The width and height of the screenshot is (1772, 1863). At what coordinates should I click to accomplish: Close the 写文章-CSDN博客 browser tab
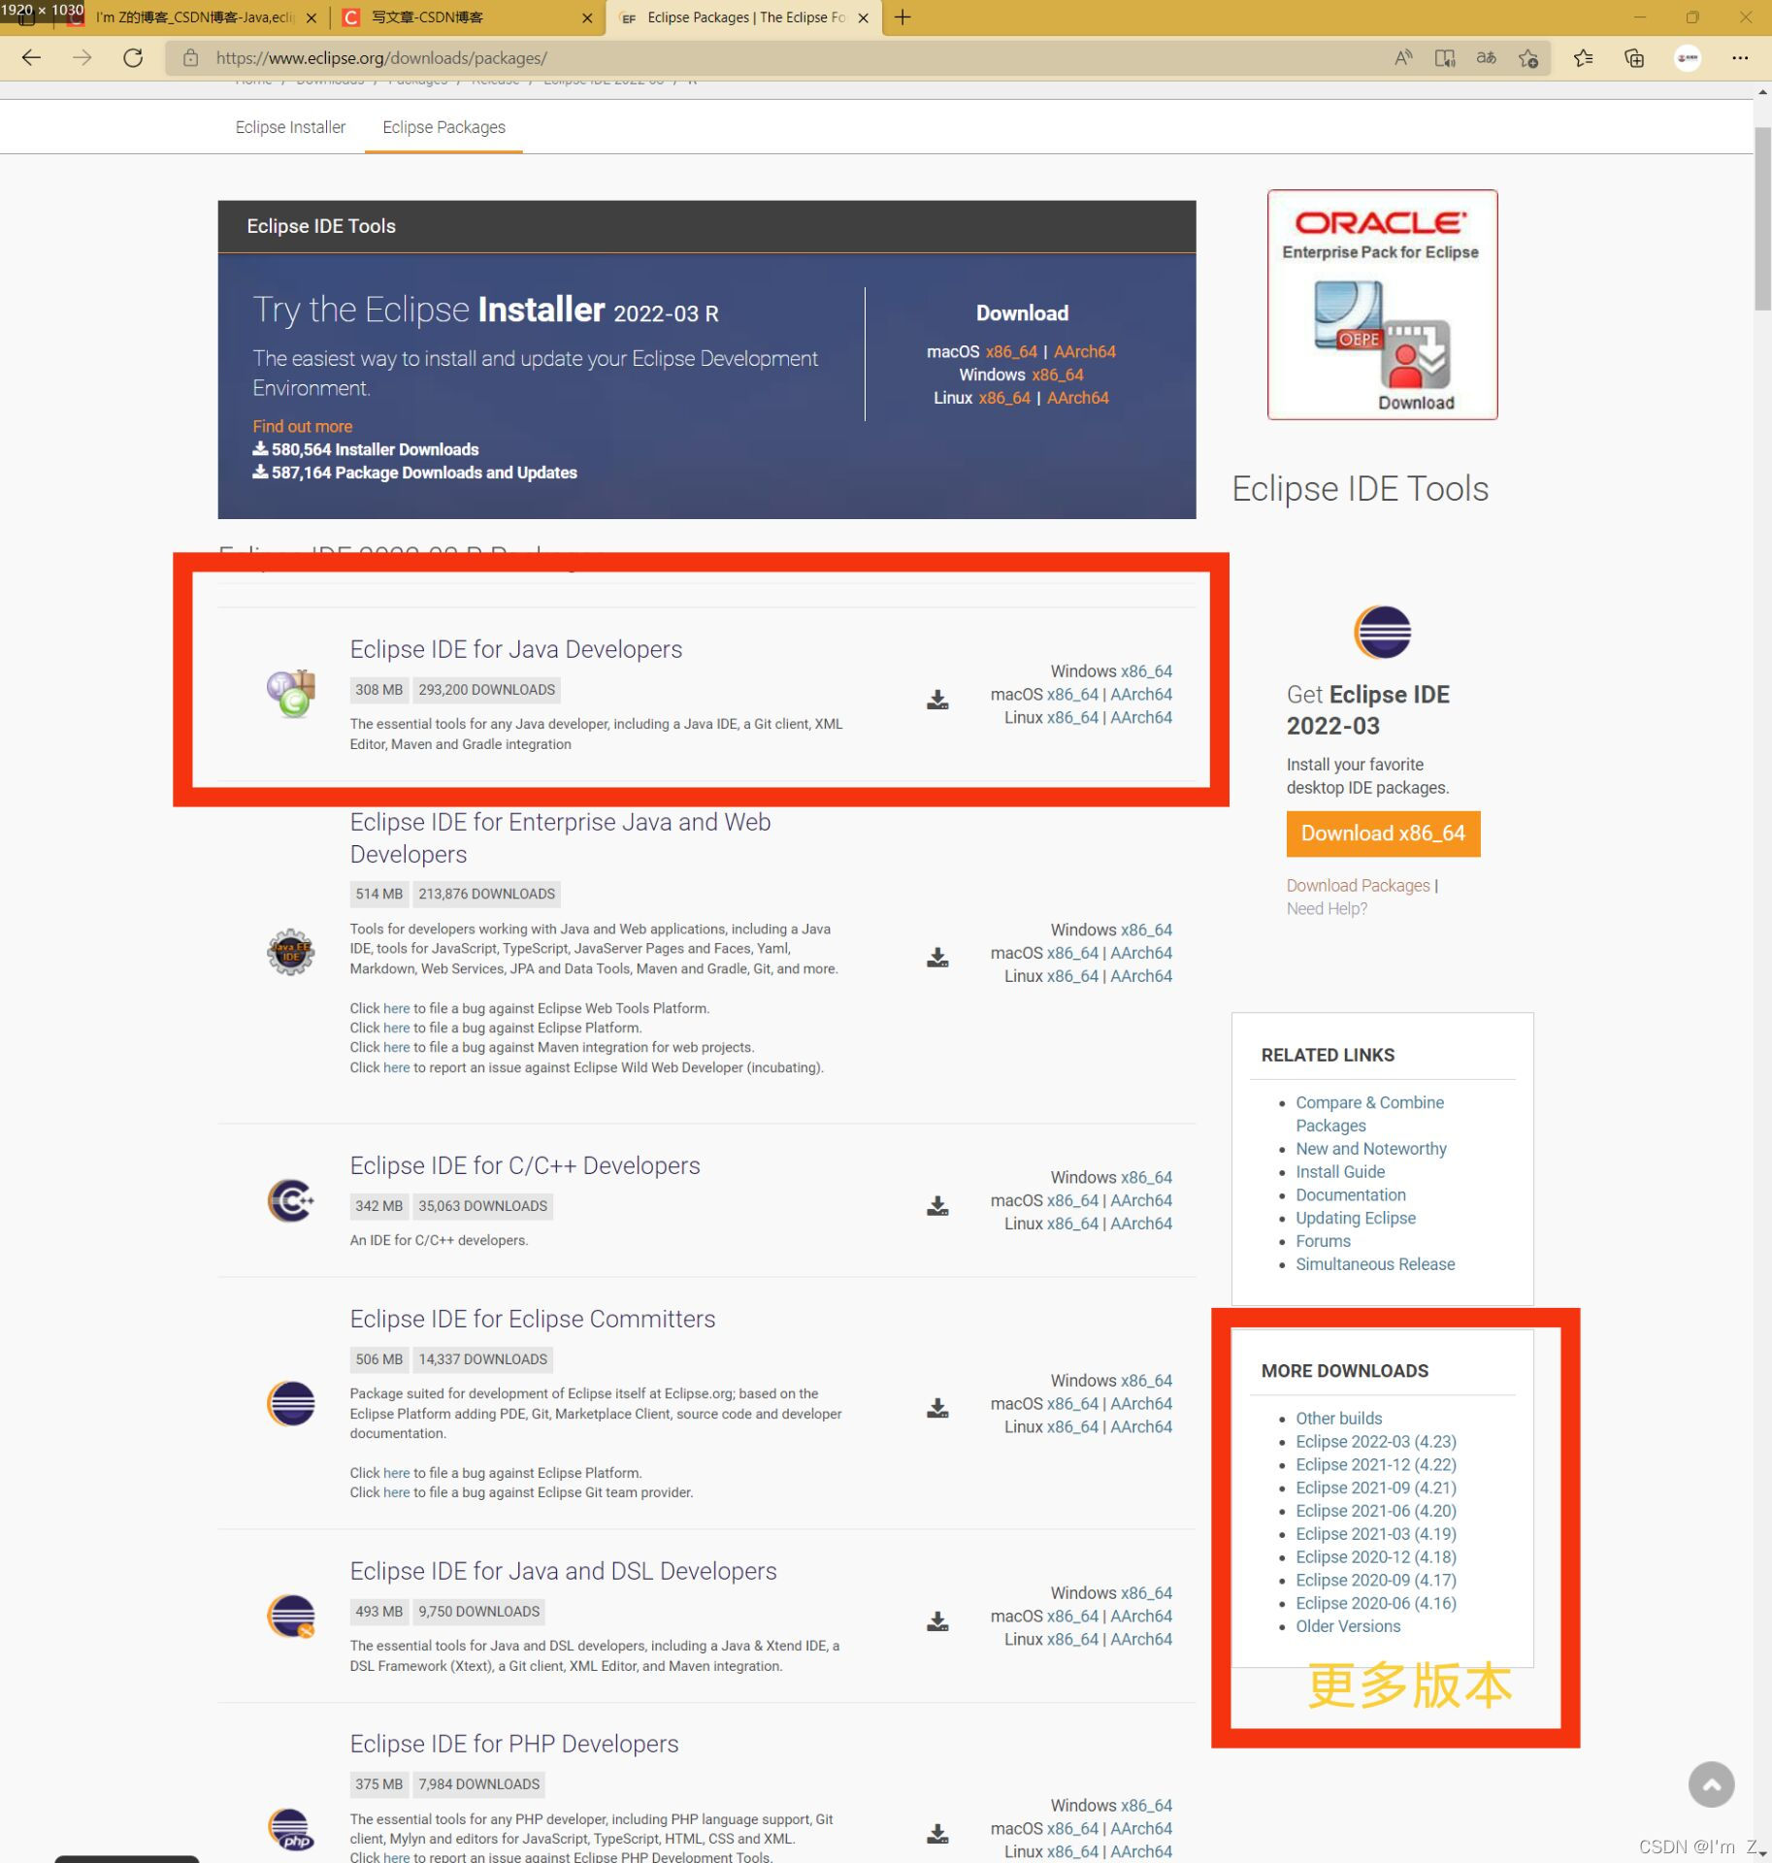pos(587,17)
